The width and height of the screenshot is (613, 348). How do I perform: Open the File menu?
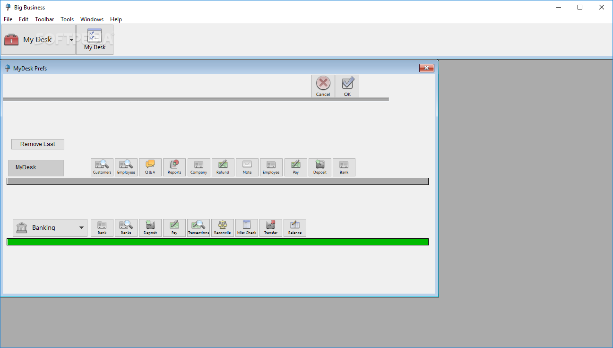point(8,19)
